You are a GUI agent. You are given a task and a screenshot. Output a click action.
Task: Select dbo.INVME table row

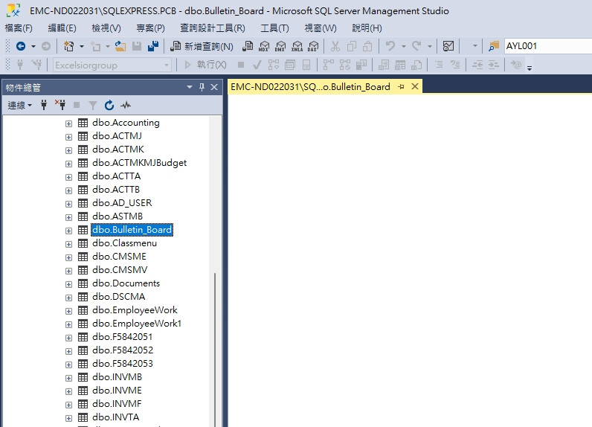pyautogui.click(x=117, y=391)
